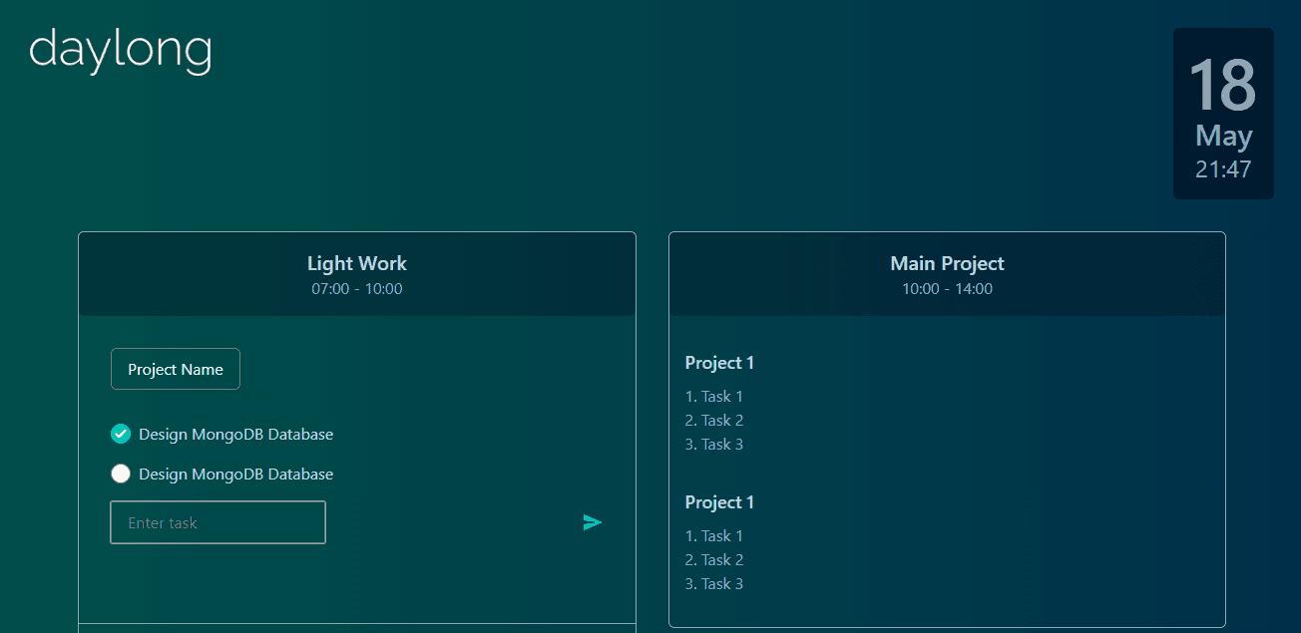The width and height of the screenshot is (1301, 633).
Task: Click the Project Name button
Action: [176, 369]
